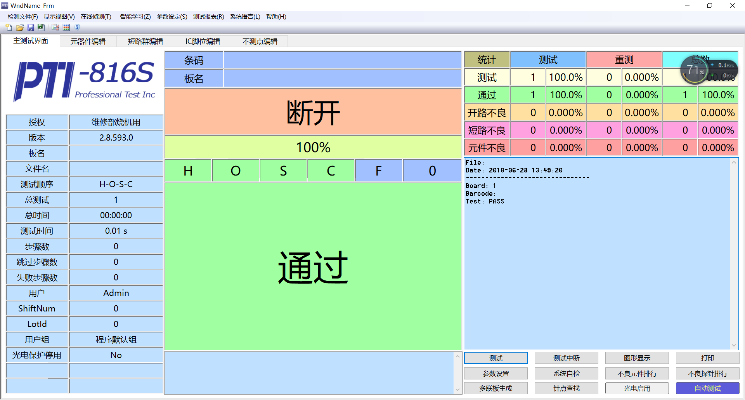This screenshot has height=400, width=745.
Task: Click the bottom message box scroll-down arrow
Action: pyautogui.click(x=457, y=390)
